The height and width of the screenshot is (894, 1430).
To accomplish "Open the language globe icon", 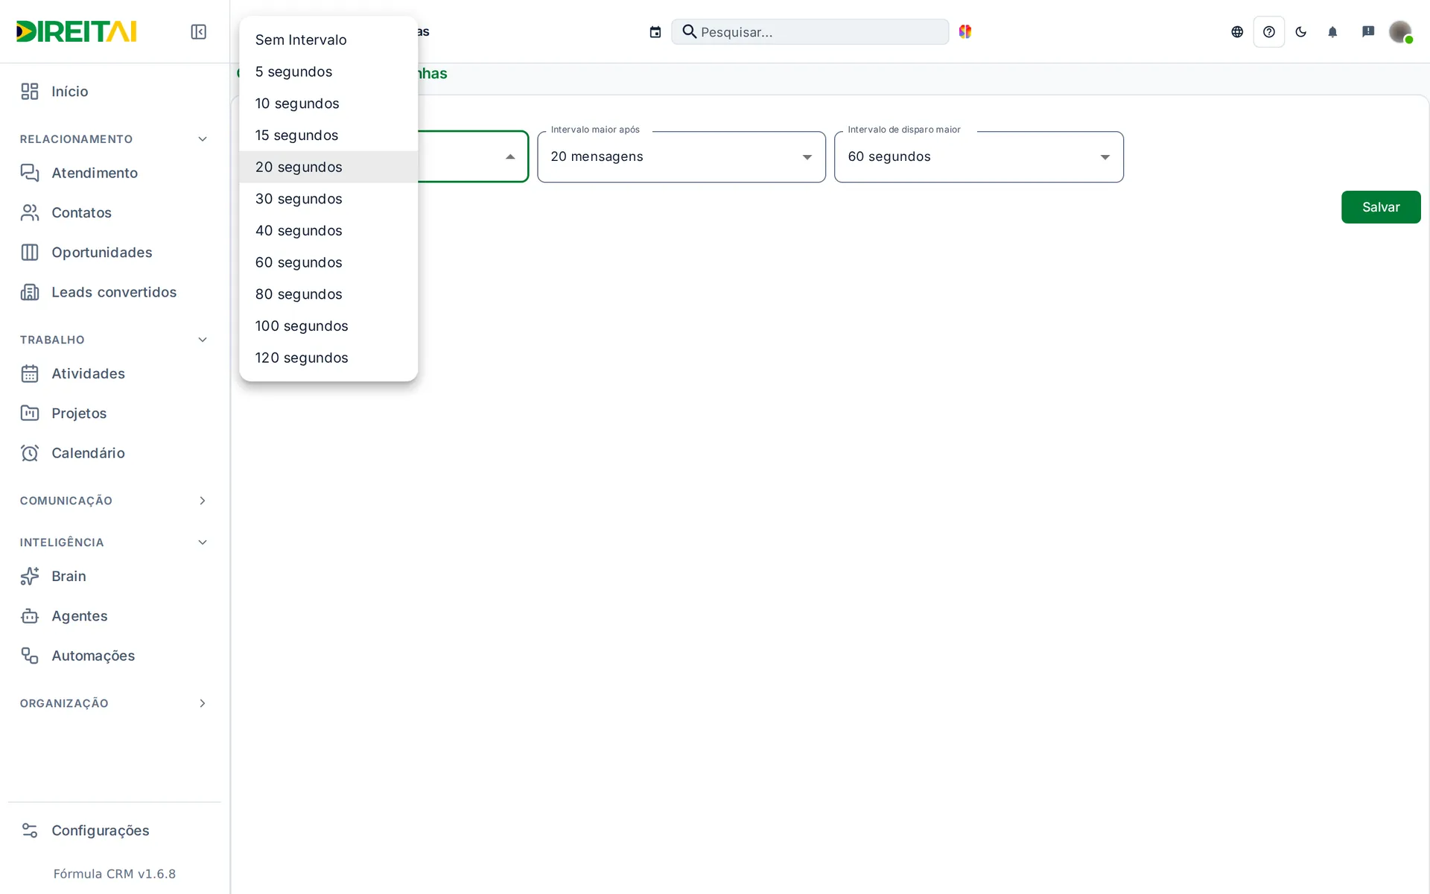I will pos(1237,32).
